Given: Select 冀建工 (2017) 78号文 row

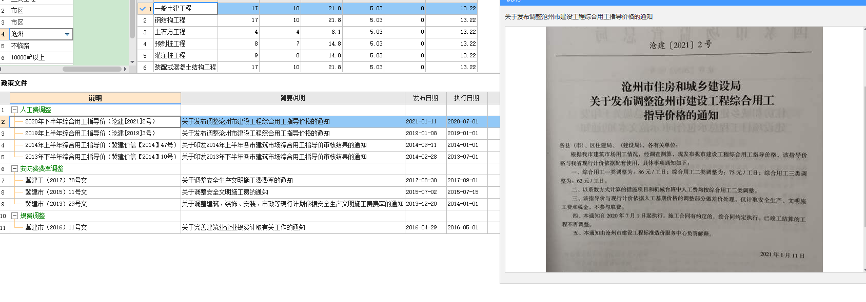Looking at the screenshot, I should click(249, 180).
